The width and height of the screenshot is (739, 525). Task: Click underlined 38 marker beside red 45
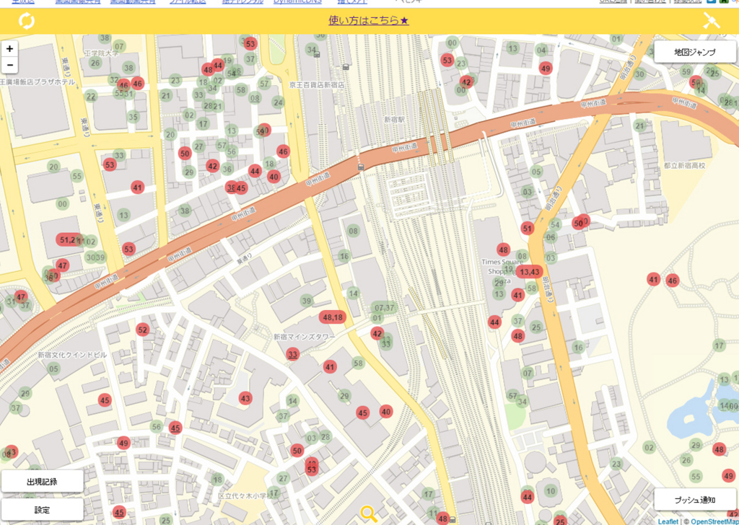[x=231, y=187]
